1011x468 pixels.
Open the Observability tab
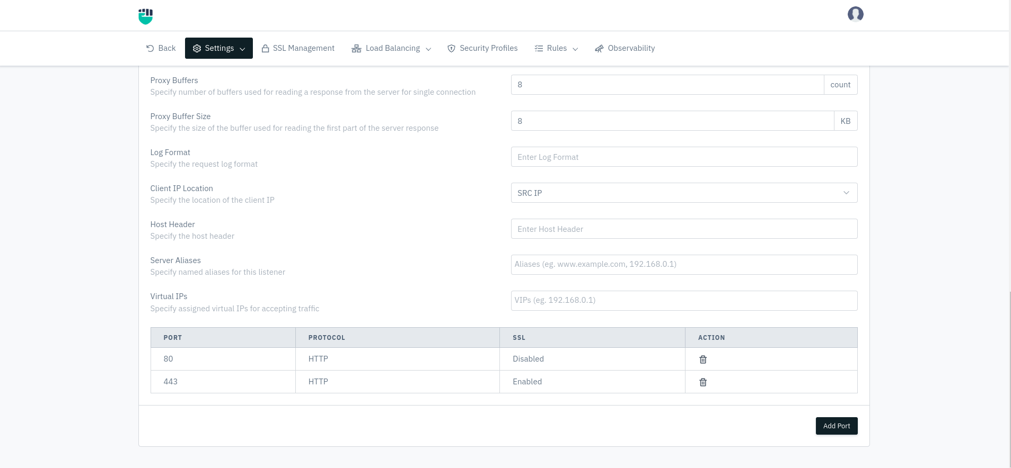[x=625, y=48]
